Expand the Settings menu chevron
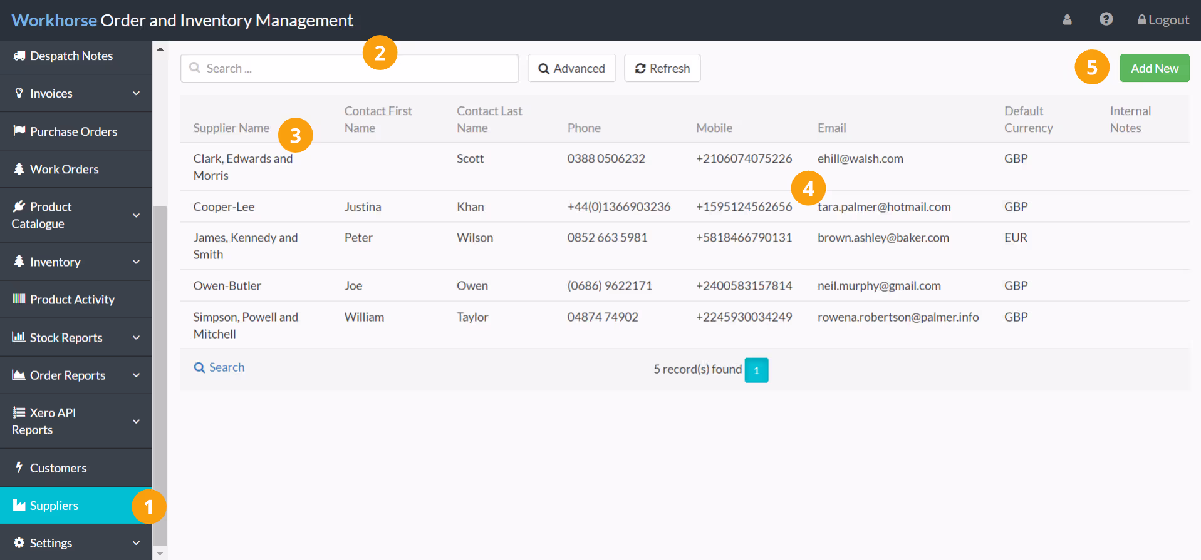This screenshot has width=1201, height=560. (137, 543)
